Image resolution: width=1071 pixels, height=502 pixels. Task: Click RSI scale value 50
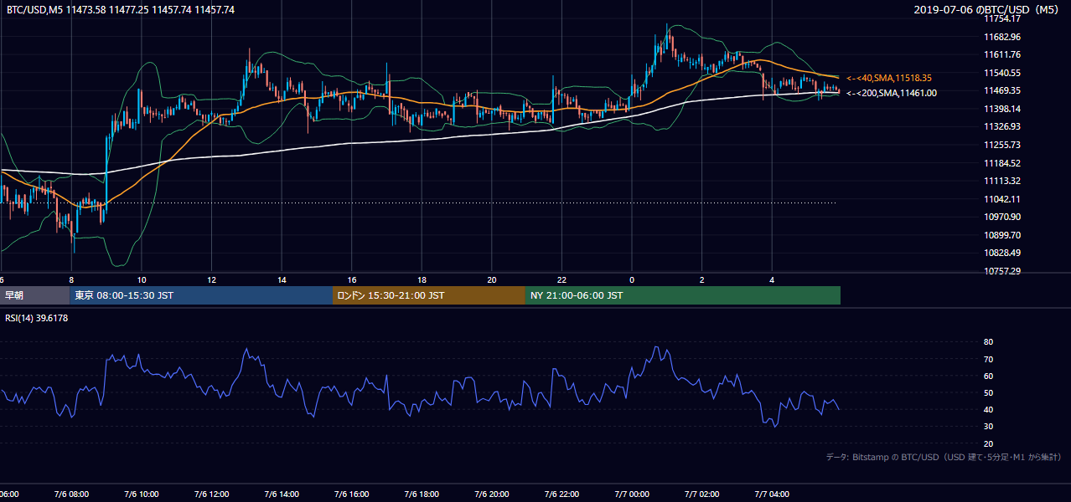click(989, 392)
